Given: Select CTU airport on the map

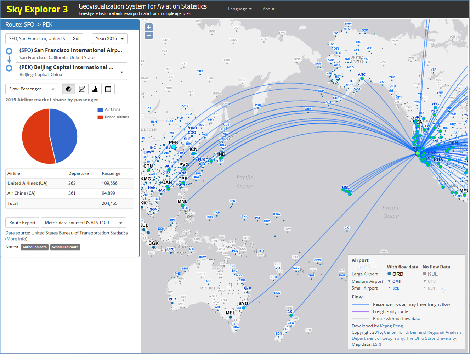Looking at the screenshot, I should pos(148,170).
